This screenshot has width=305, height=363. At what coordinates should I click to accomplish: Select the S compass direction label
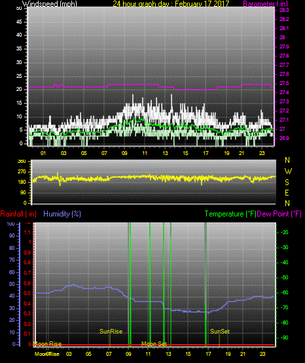pyautogui.click(x=287, y=182)
